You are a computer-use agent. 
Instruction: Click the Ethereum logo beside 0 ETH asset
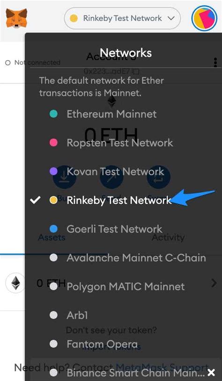pos(16,283)
